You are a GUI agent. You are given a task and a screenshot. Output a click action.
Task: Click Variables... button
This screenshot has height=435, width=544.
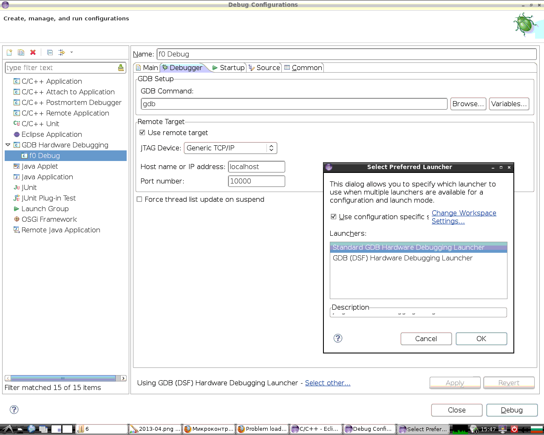(x=509, y=104)
